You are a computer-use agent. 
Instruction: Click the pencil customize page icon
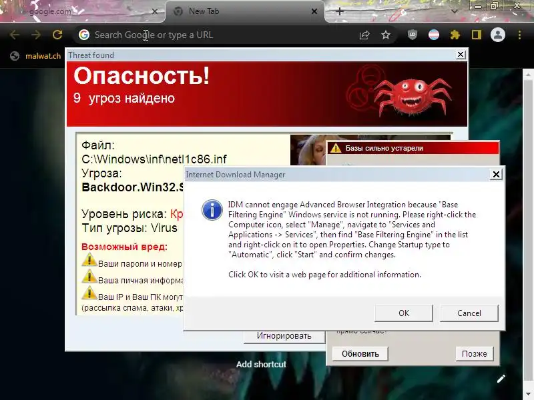click(x=501, y=379)
